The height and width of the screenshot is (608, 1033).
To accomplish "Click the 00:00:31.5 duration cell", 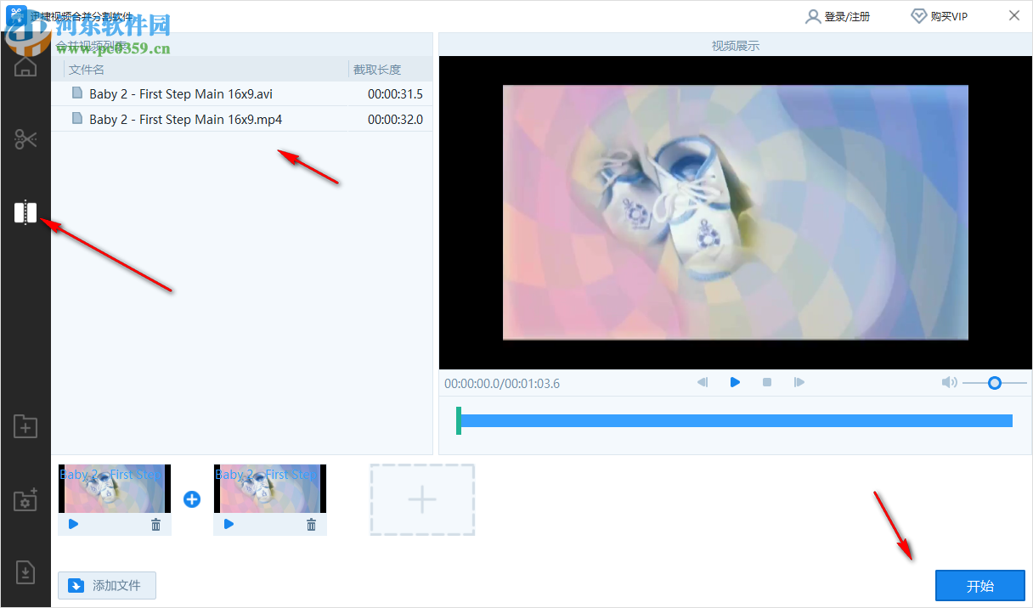I will pyautogui.click(x=395, y=94).
